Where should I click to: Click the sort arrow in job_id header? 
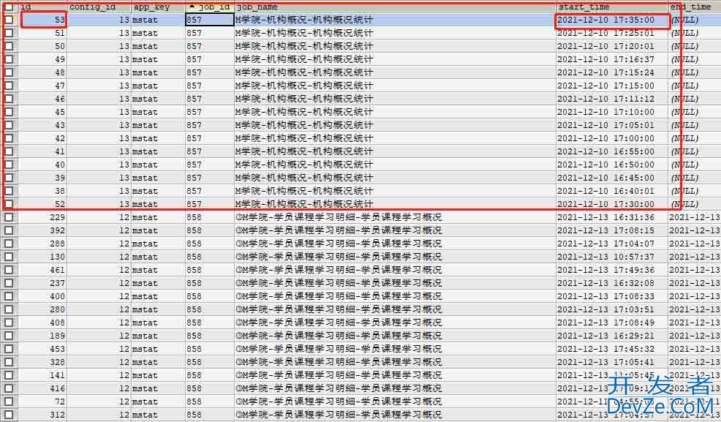192,6
